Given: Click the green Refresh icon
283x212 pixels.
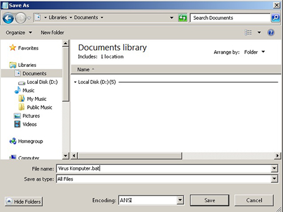Looking at the screenshot, I should [183, 18].
